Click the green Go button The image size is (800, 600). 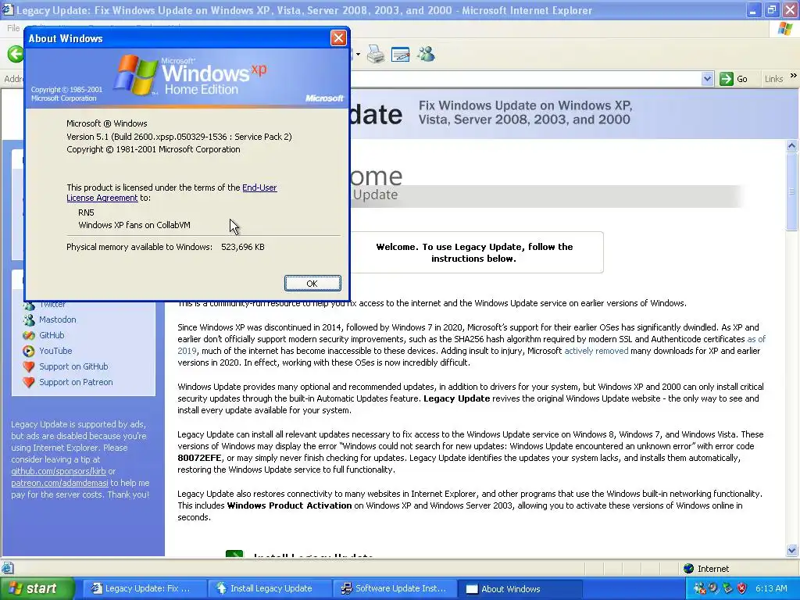pos(734,79)
